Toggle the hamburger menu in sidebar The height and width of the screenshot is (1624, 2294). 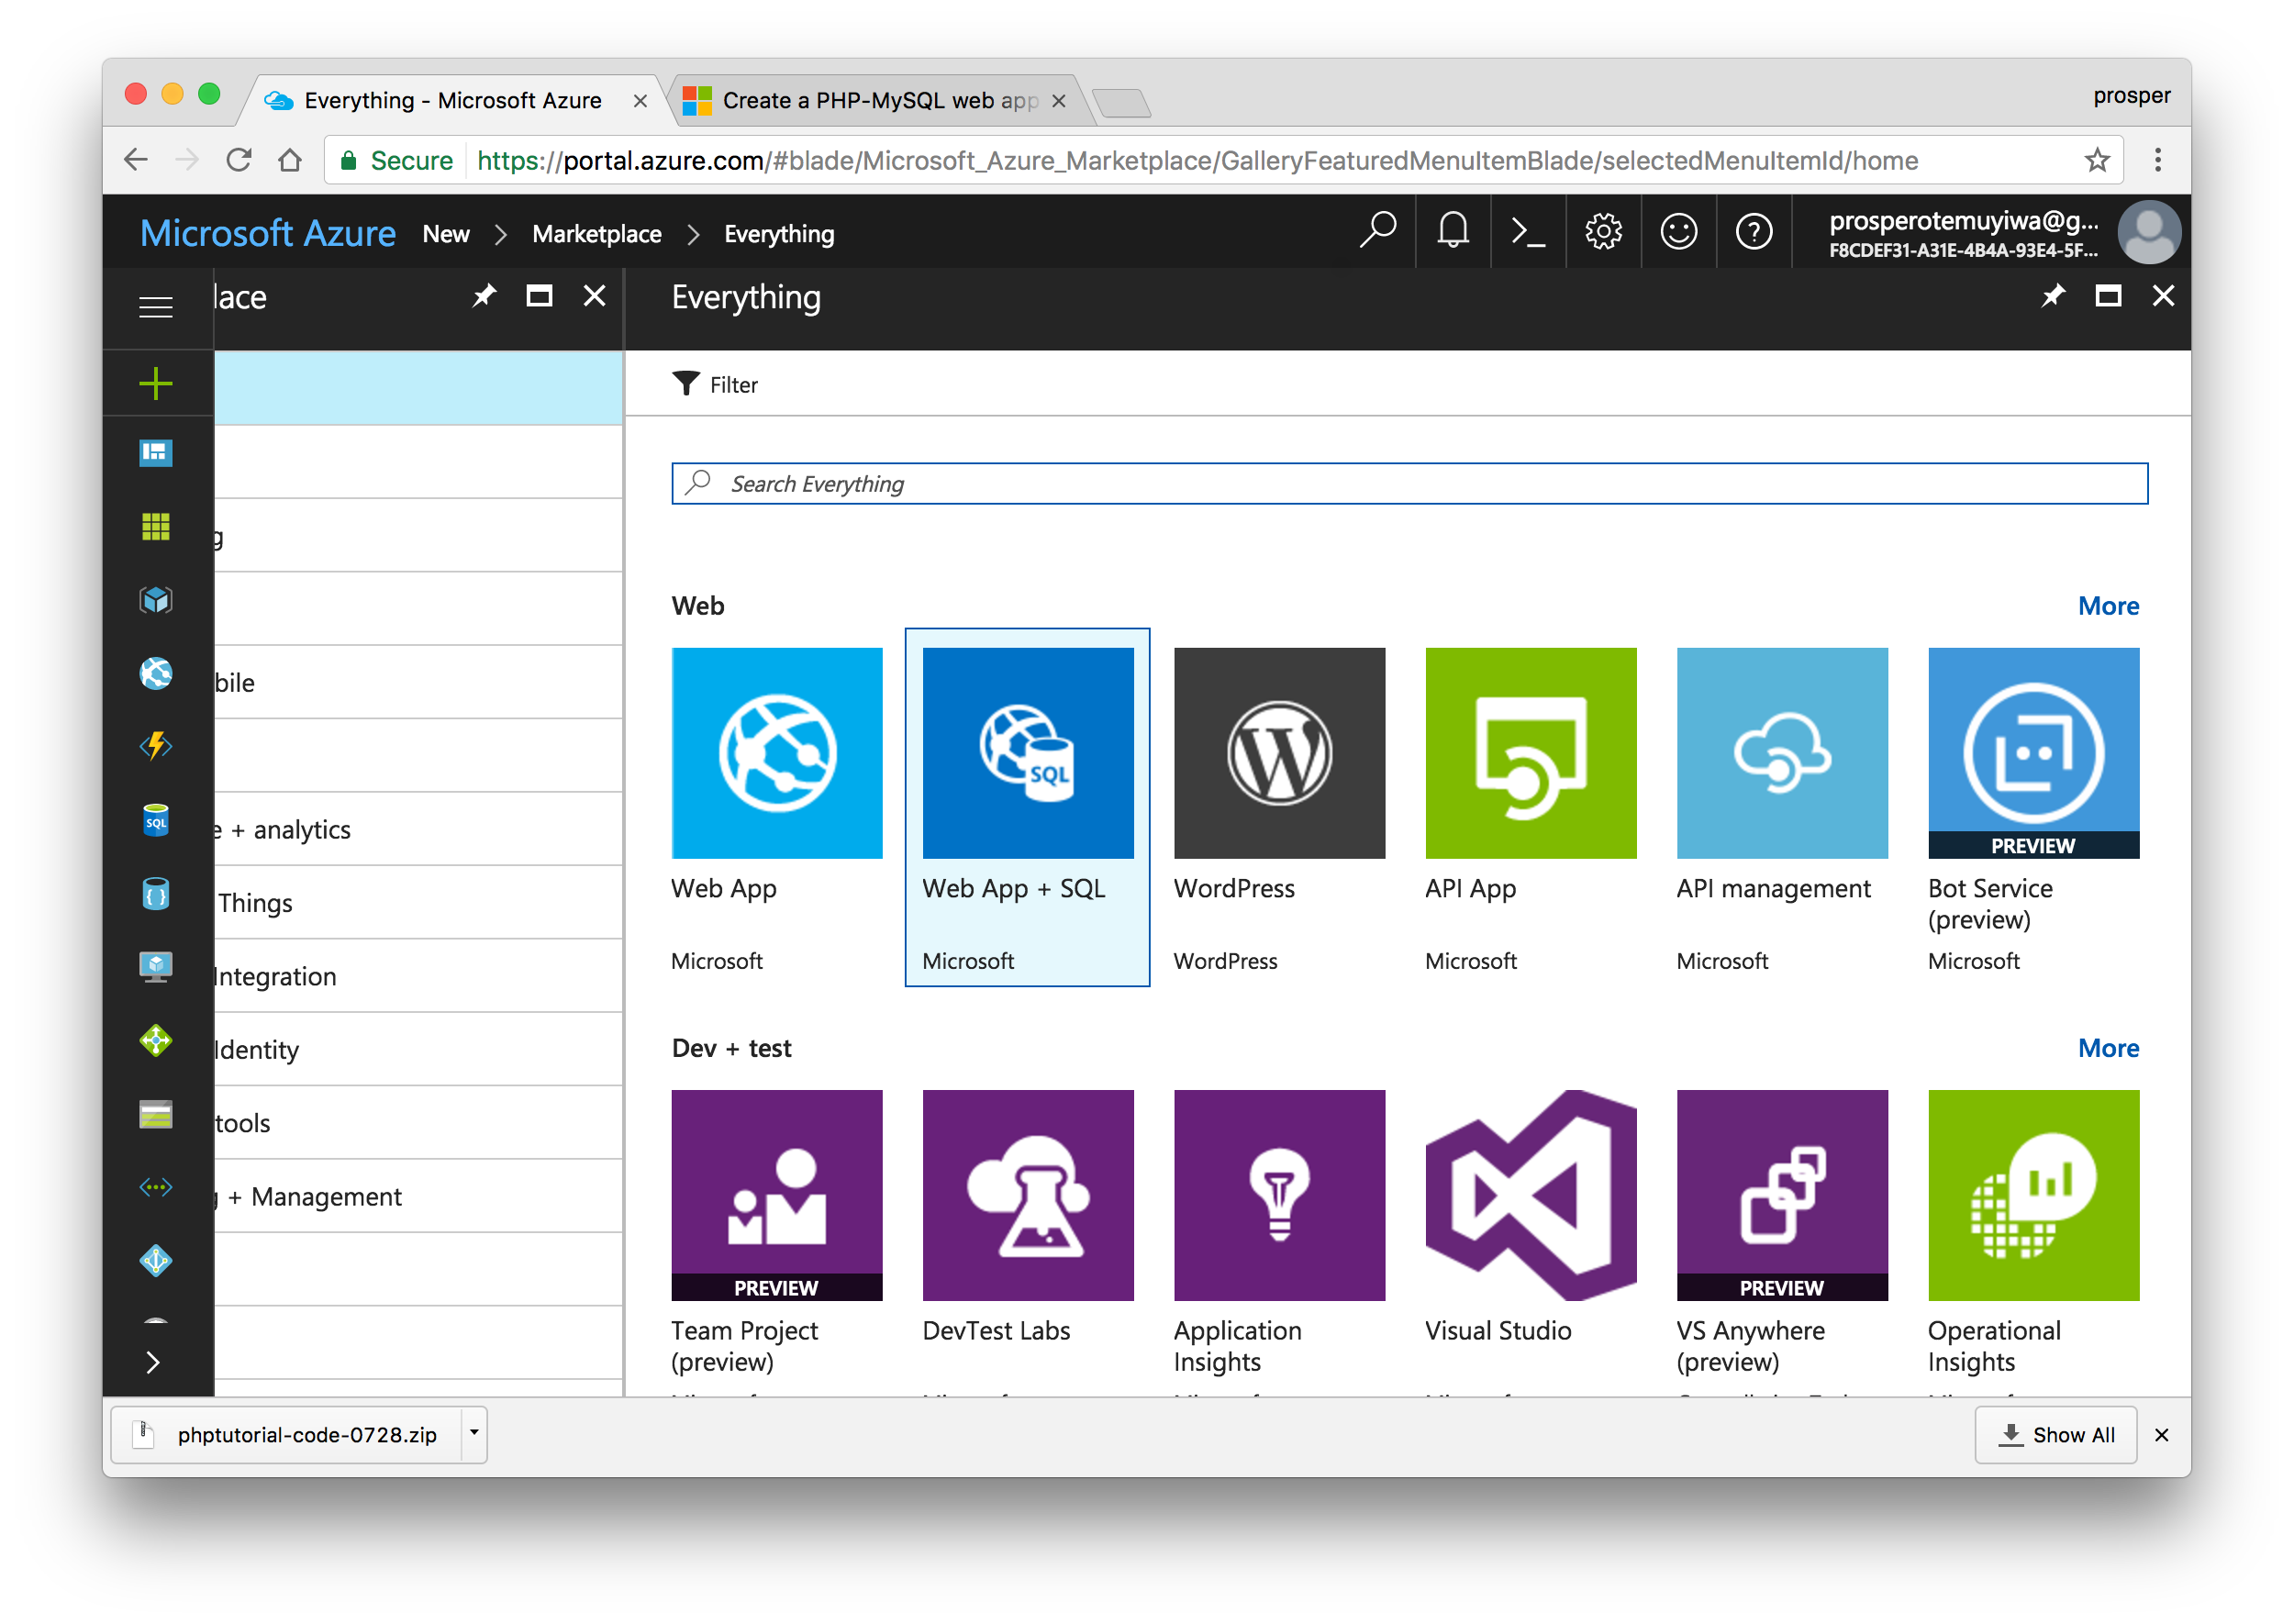tap(155, 306)
